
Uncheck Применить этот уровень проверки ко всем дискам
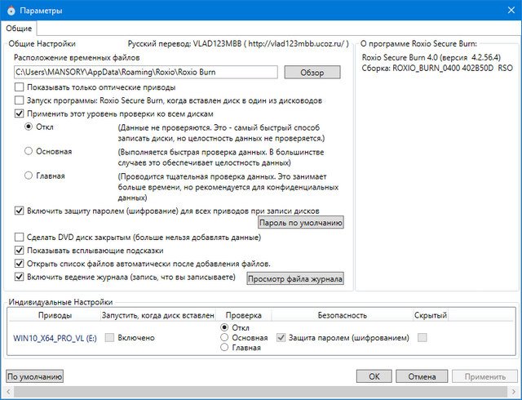click(20, 113)
